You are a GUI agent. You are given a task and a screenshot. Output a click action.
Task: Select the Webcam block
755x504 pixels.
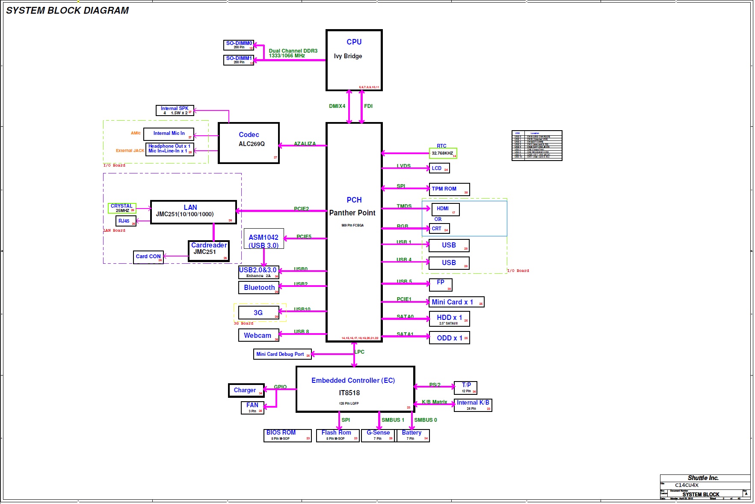(x=259, y=335)
